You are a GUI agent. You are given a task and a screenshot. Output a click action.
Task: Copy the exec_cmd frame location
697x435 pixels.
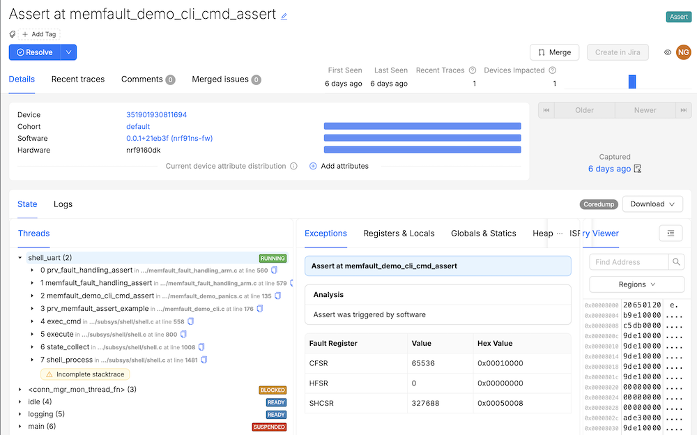point(191,321)
